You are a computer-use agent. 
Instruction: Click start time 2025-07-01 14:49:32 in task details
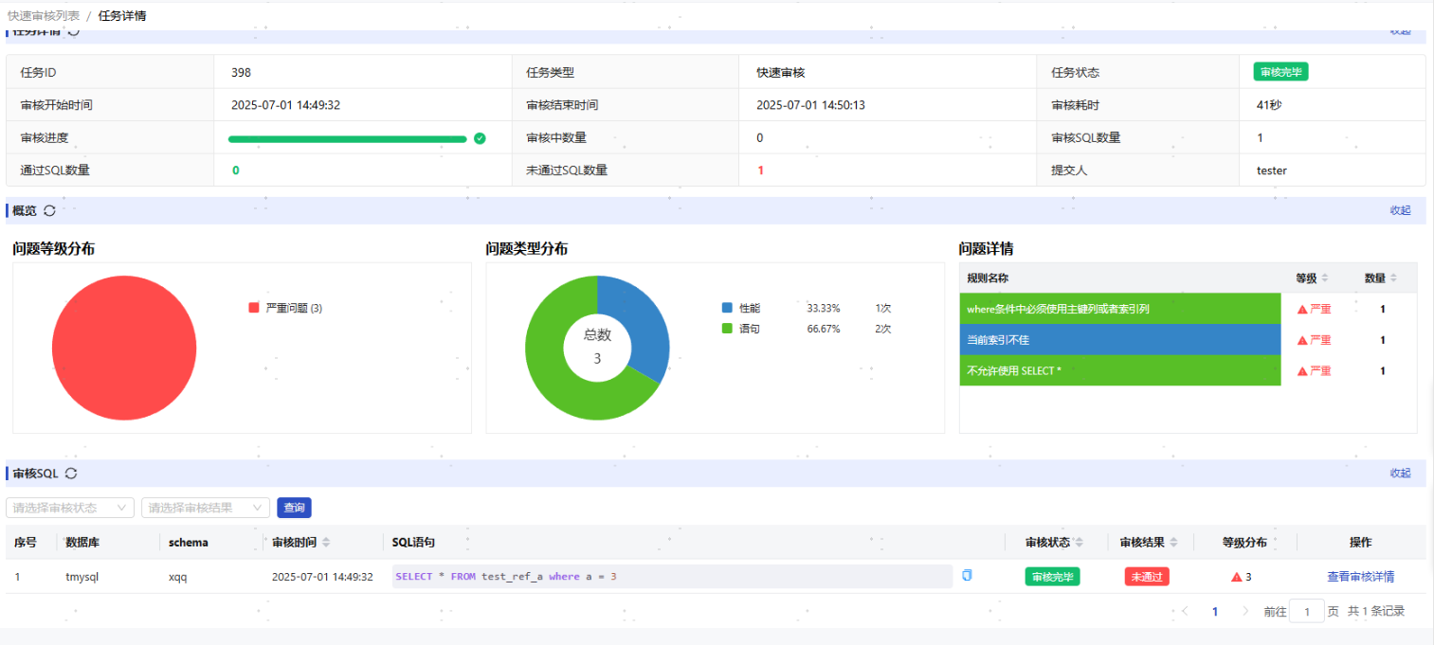coord(285,105)
